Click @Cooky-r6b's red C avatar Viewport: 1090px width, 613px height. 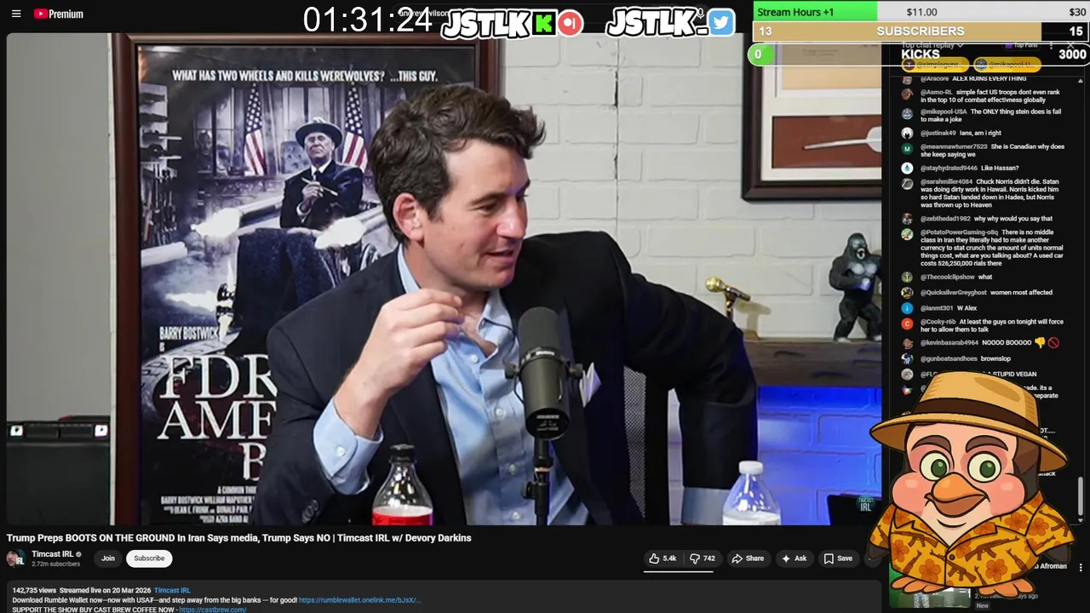tap(907, 324)
